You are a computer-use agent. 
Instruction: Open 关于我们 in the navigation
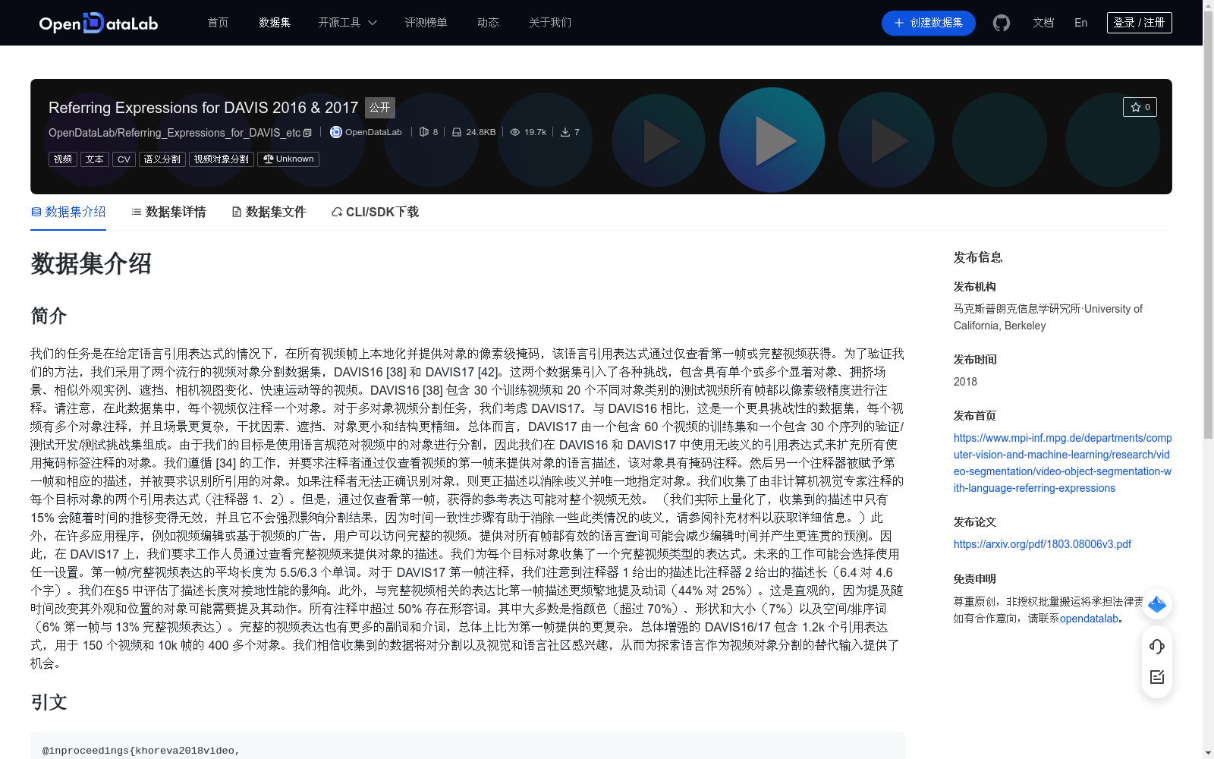[550, 23]
